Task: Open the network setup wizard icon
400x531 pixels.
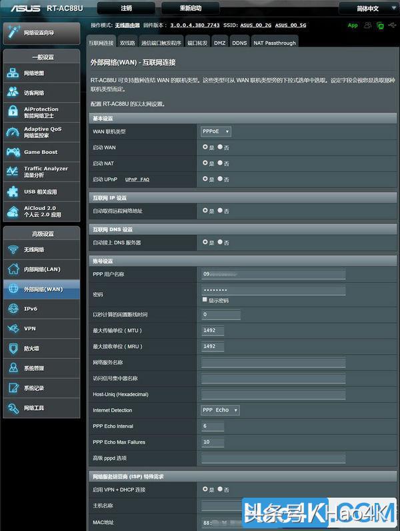Action: (13, 33)
